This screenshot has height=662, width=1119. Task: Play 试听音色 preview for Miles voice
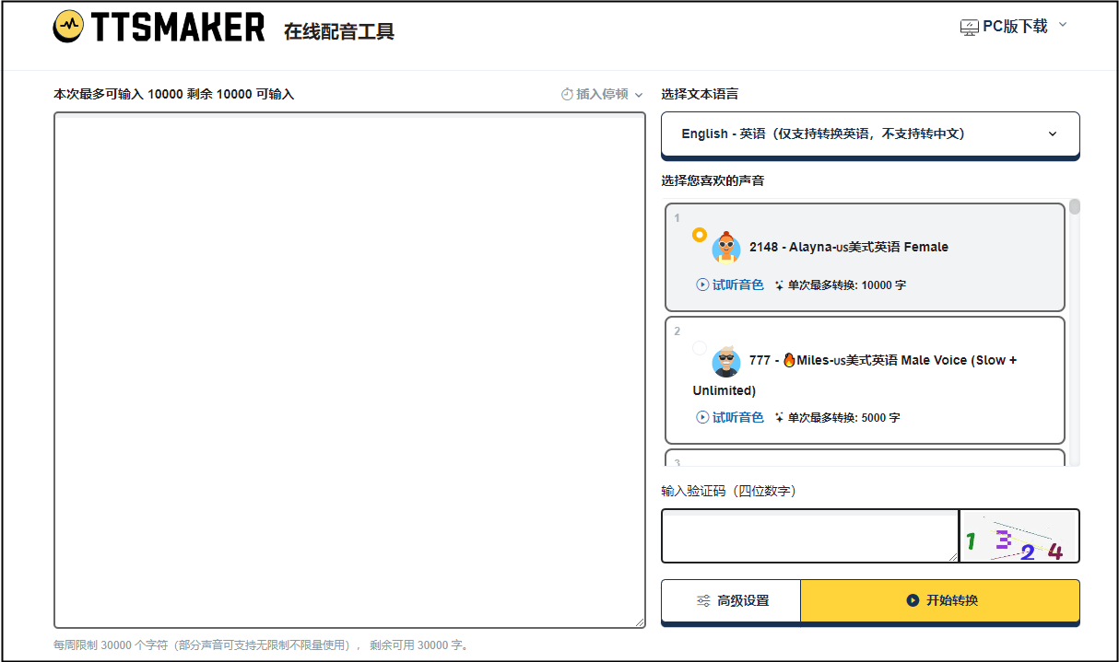730,418
